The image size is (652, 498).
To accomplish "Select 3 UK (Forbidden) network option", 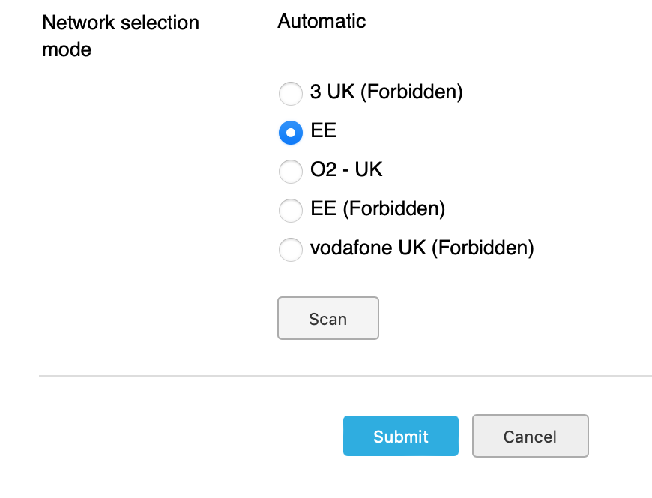I will pos(291,94).
